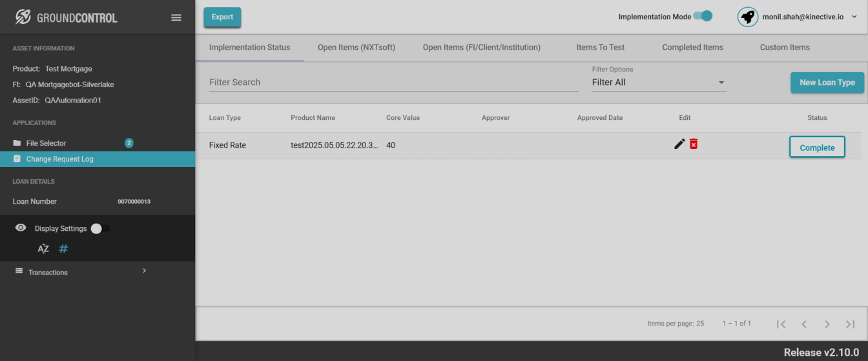This screenshot has width=868, height=361.
Task: Open the File Selector folder icon
Action: pyautogui.click(x=17, y=143)
